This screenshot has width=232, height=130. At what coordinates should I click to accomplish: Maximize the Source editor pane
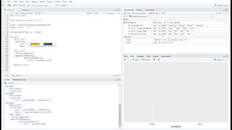click(119, 10)
